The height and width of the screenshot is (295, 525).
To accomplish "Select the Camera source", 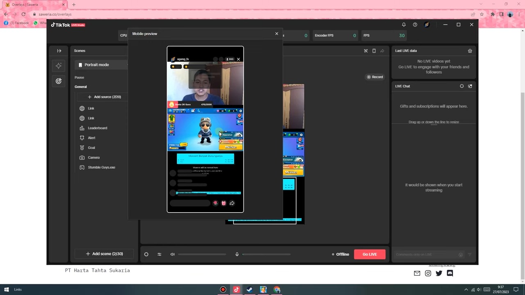I will (94, 157).
